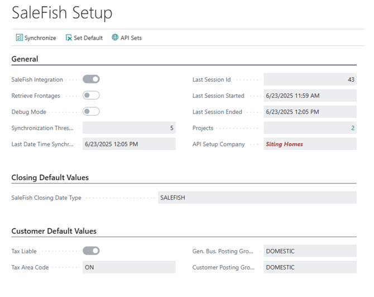
Task: Select Last Date Time Synchronized field
Action: tap(129, 144)
